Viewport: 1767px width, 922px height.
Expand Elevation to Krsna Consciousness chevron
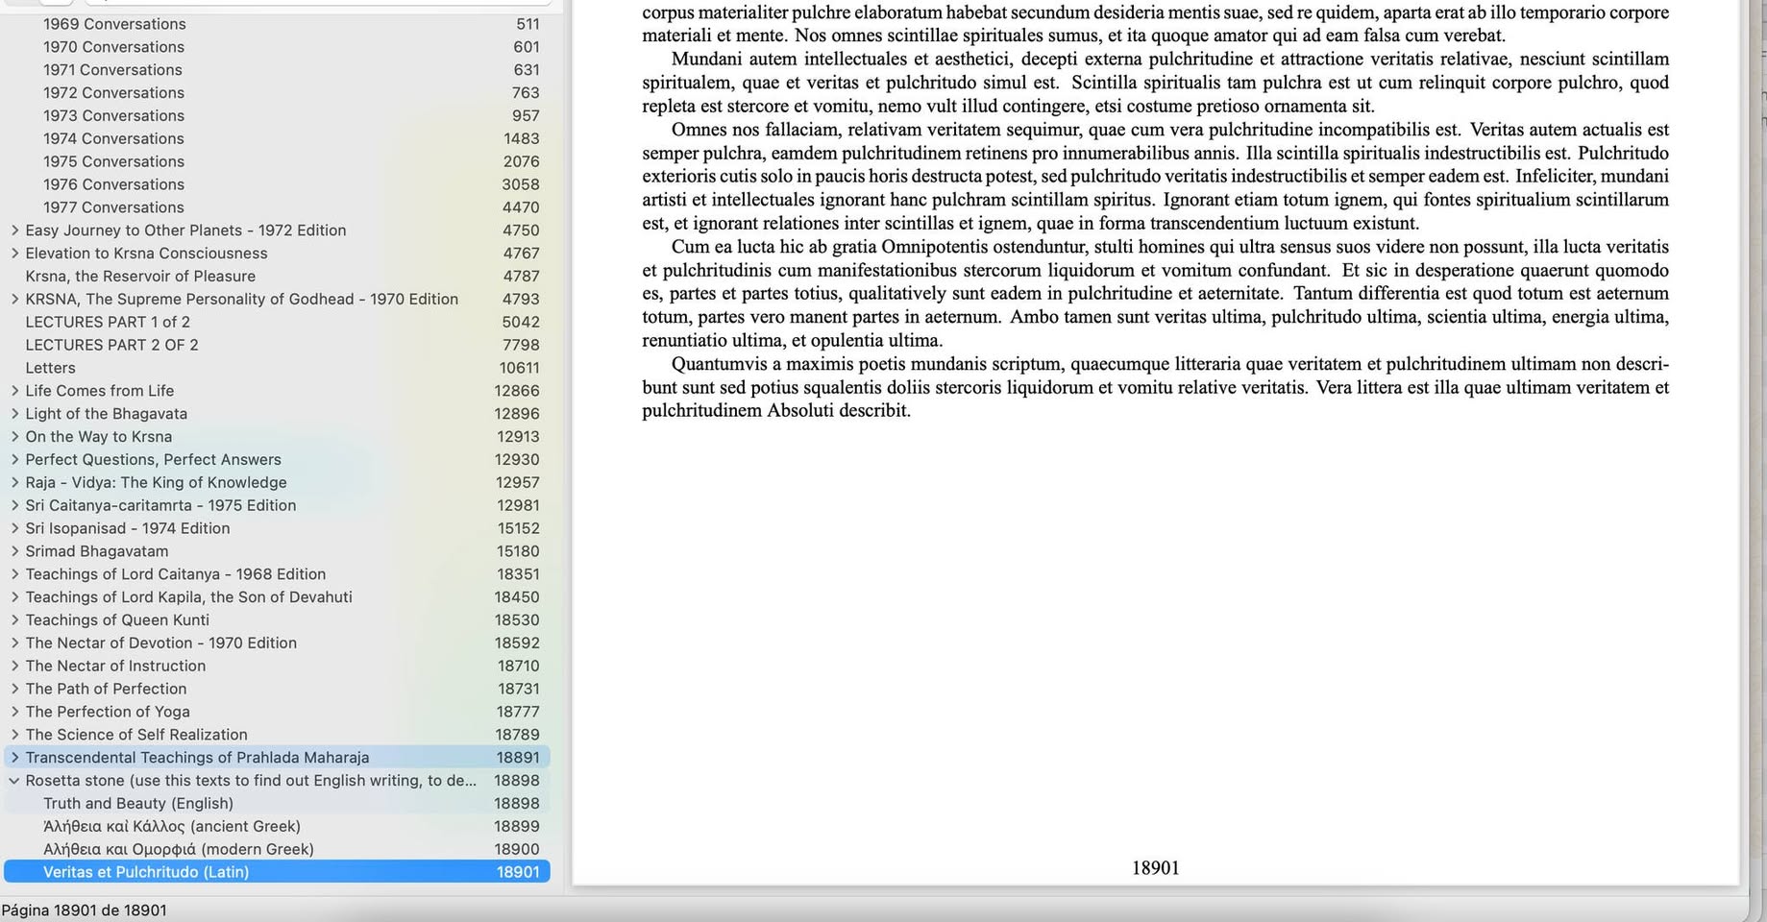(x=14, y=254)
